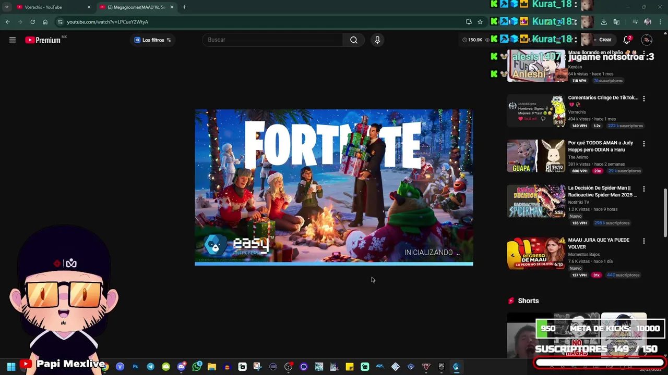
Task: Open a new browser tab
Action: tap(184, 7)
